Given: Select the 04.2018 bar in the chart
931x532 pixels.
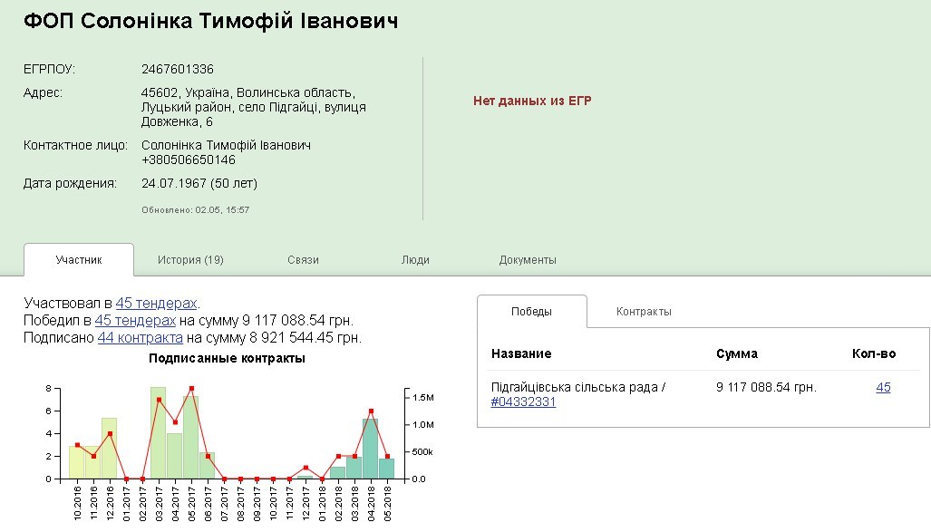Looking at the screenshot, I should [371, 449].
